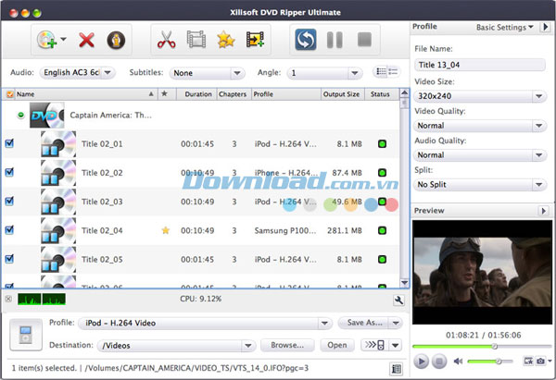
Task: Click the Add DVD disc icon
Action: [47, 40]
